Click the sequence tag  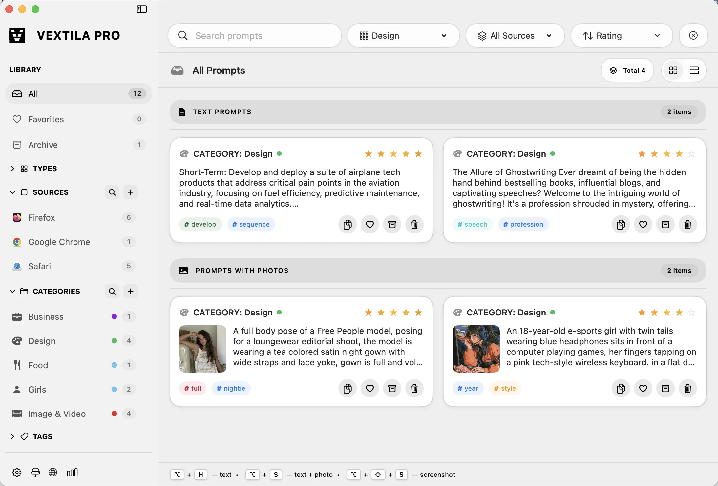coord(251,224)
